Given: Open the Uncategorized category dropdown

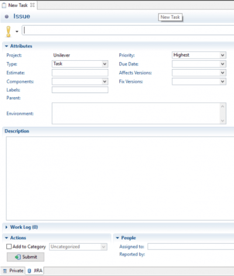Looking at the screenshot, I should [x=78, y=247].
